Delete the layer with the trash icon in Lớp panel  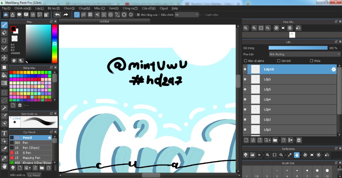(x=299, y=140)
